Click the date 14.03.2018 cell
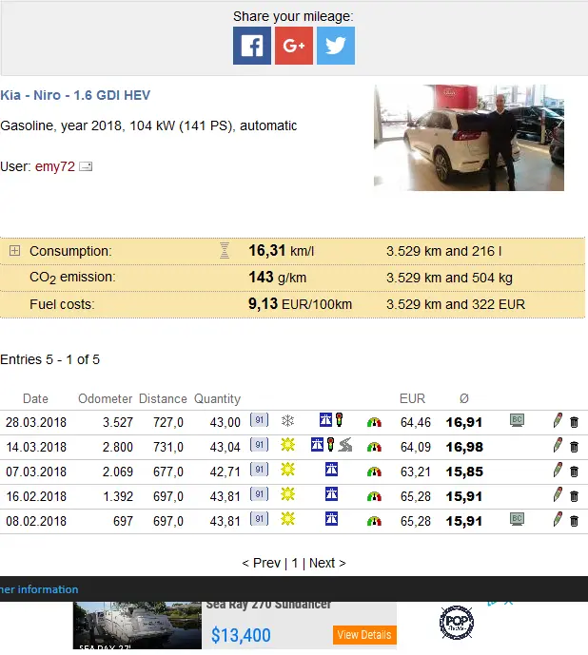Screen dimensions: 588x655 pos(36,447)
